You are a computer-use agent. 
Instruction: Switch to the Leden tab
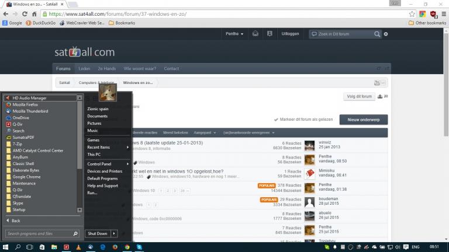tap(84, 69)
